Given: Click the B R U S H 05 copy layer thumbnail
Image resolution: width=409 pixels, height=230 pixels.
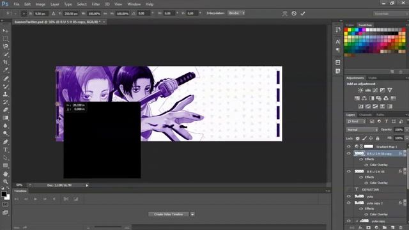Looking at the screenshot, I should click(x=359, y=153).
